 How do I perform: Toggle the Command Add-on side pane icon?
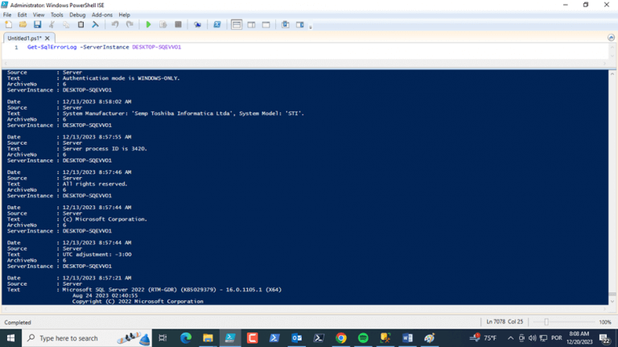coord(300,24)
